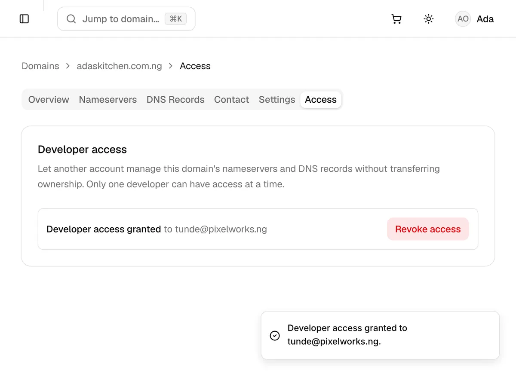This screenshot has height=376, width=516.
Task: Click tunde@pixelworks.ng in the access row
Action: pos(221,229)
